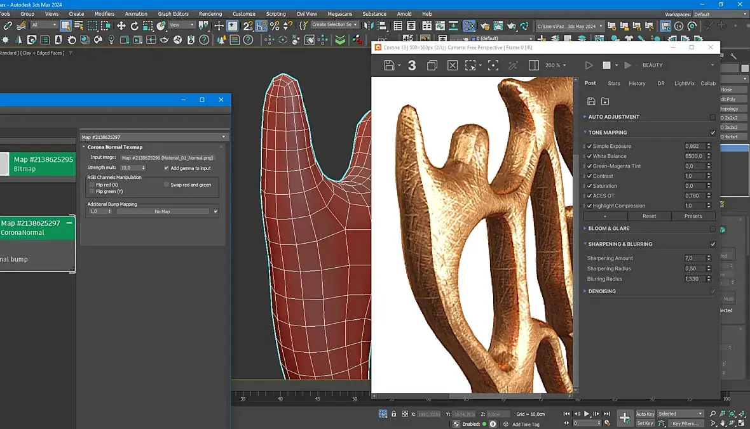Select the render region tool in frame buffer
This screenshot has width=750, height=429.
pos(470,65)
